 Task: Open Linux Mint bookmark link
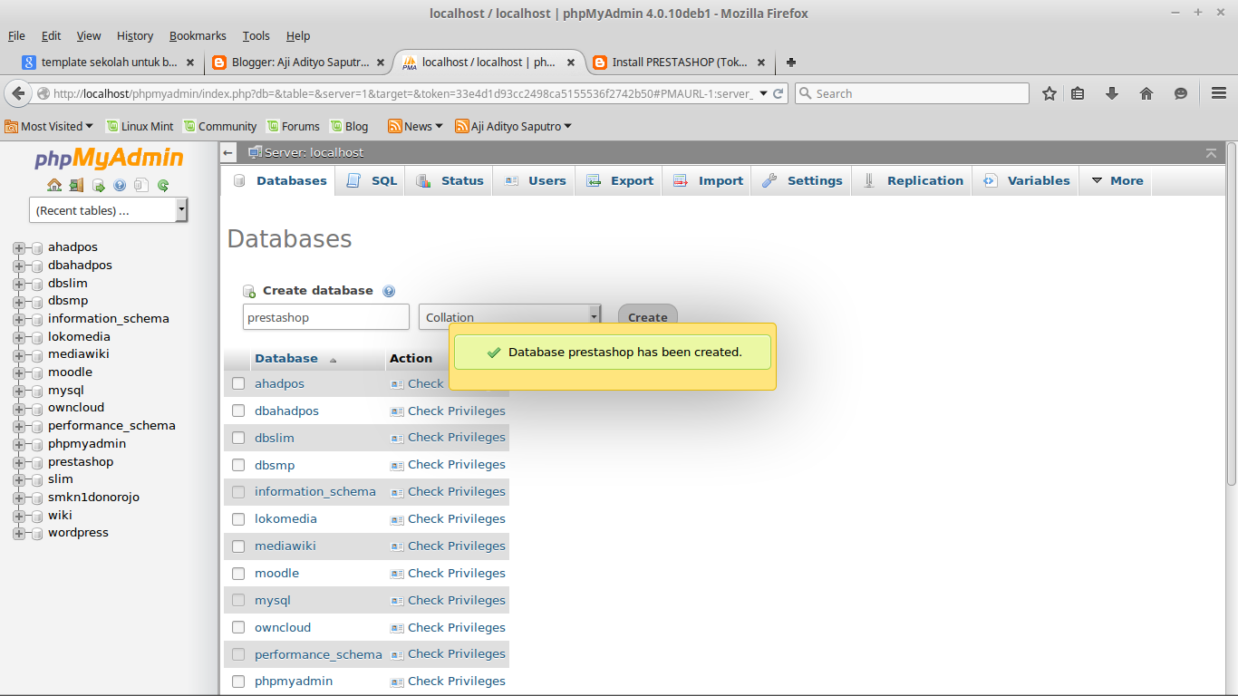pyautogui.click(x=140, y=126)
